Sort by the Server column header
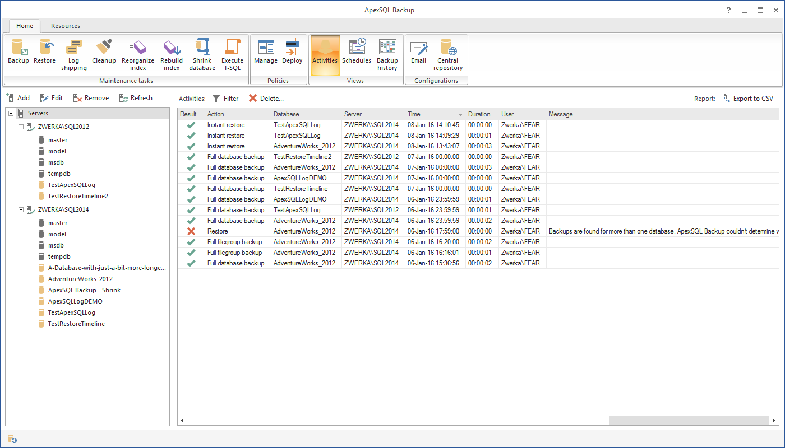Screen dimensions: 785x448 (373, 114)
